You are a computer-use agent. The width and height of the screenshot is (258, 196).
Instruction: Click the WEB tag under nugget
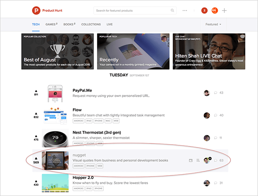click(x=100, y=166)
